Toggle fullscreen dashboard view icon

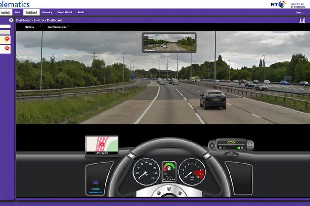click(302, 20)
